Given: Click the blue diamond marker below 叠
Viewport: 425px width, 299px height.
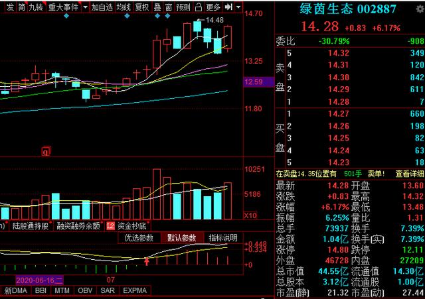Looking at the screenshot, I should click(x=157, y=16).
